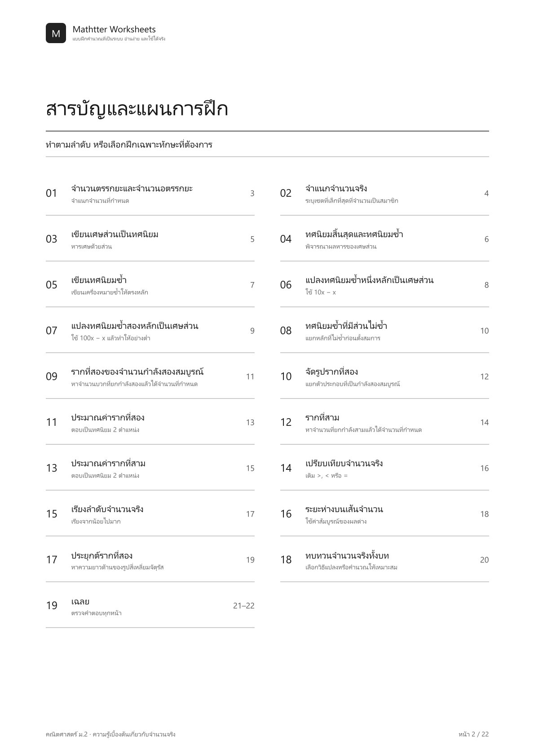Select entry 06 แปลงทศนิยมซ้ำหนึ่งหลักเป็นเศษส่วน

click(x=384, y=285)
